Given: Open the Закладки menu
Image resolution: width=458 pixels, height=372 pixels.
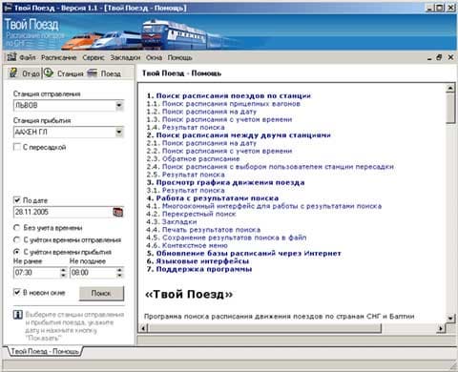Looking at the screenshot, I should [x=125, y=57].
